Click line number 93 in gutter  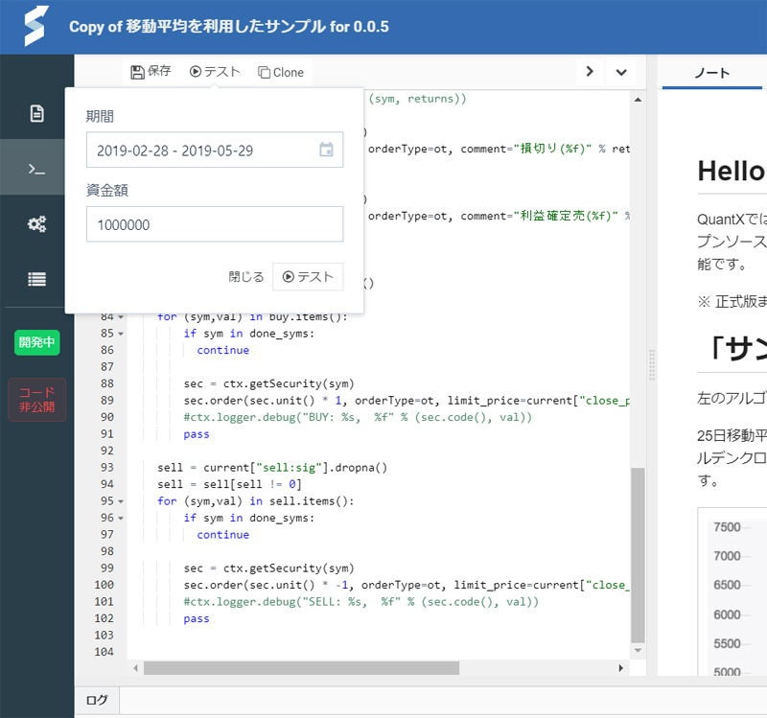click(x=107, y=468)
